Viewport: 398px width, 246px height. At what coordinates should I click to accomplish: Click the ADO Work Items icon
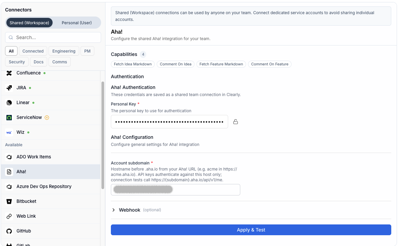pos(9,157)
